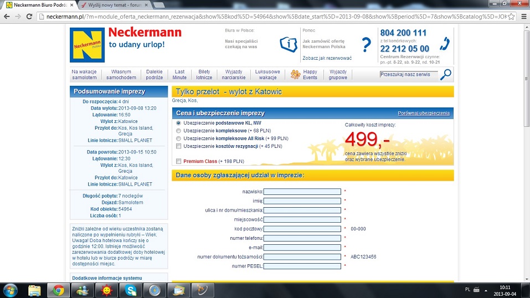The image size is (530, 298).
Task: Click the info icon for offices in Poland
Action: click(x=289, y=44)
